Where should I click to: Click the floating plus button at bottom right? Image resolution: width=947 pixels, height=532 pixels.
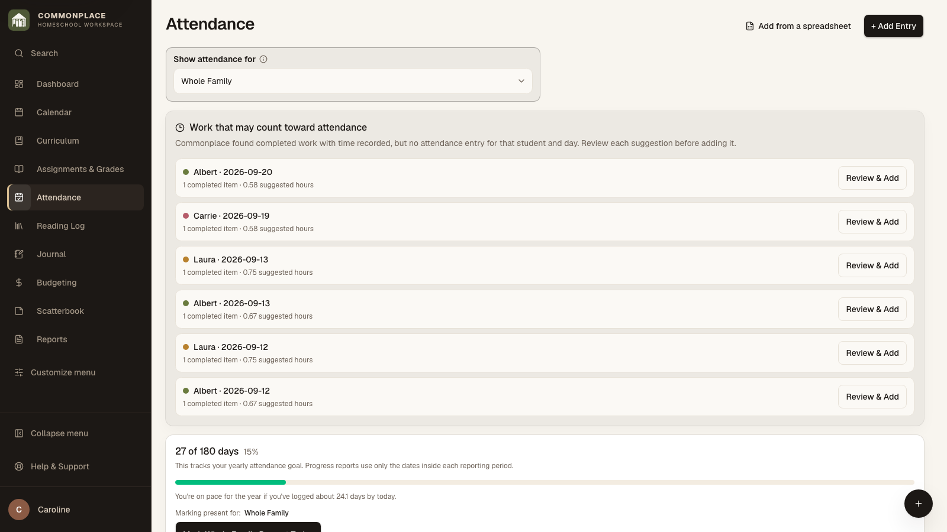click(919, 504)
